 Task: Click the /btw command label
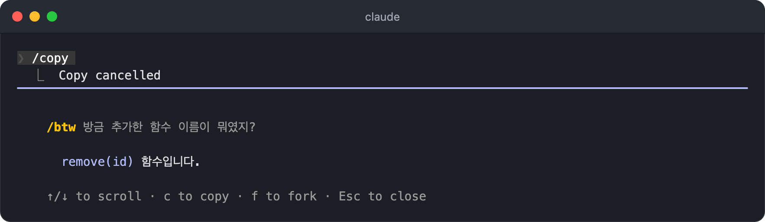(61, 127)
